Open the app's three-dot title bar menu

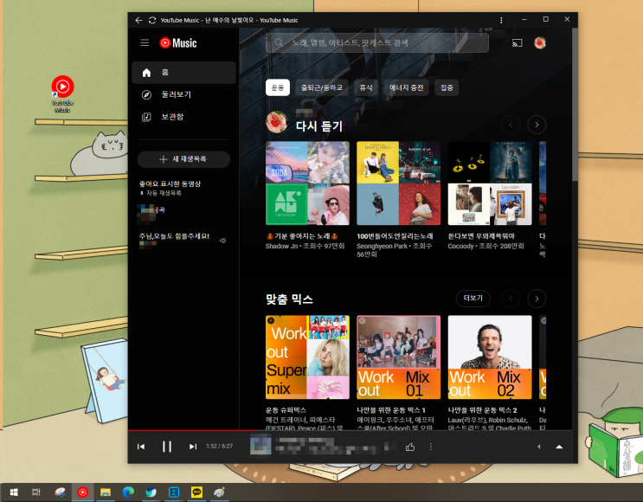click(x=501, y=20)
